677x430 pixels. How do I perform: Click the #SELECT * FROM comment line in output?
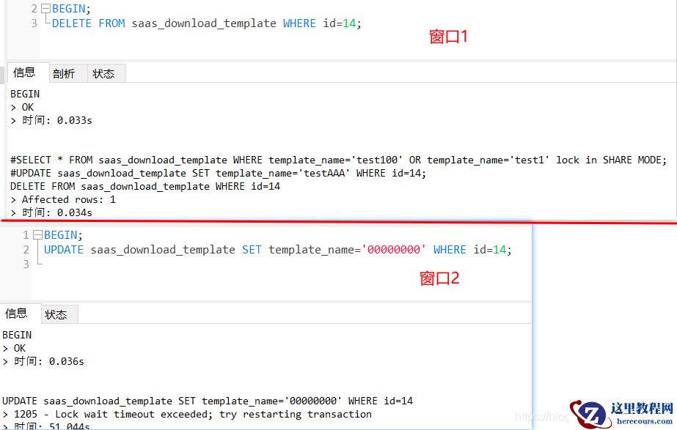click(x=339, y=160)
